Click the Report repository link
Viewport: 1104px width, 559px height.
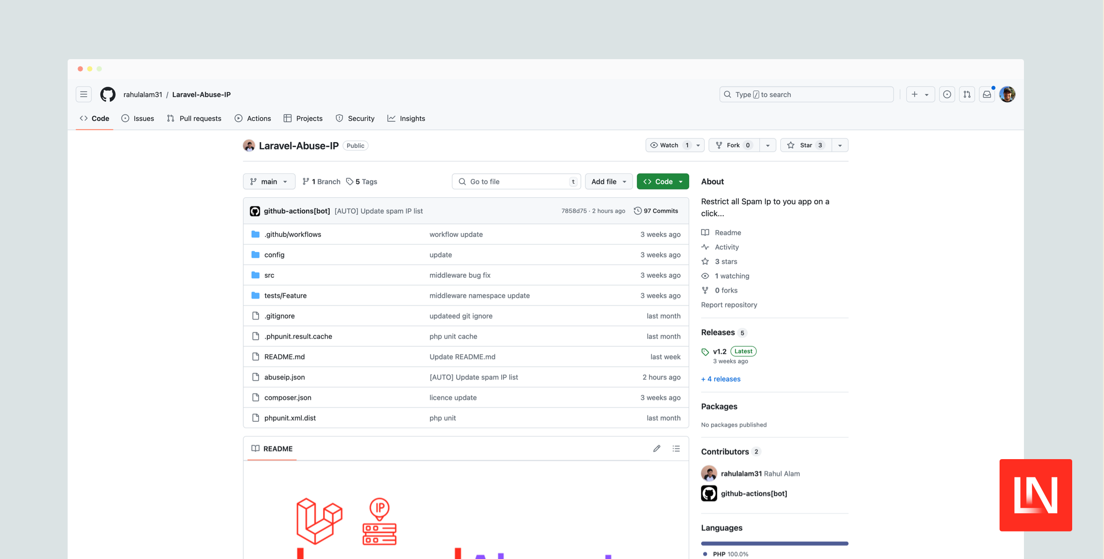(729, 305)
